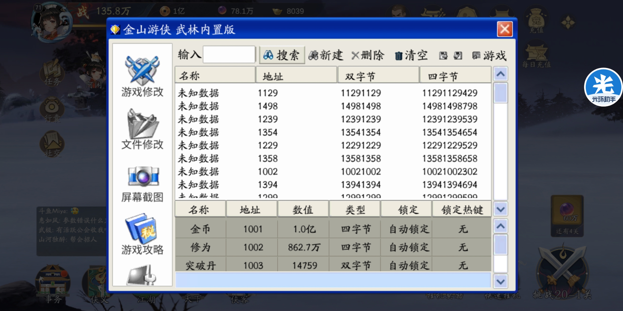Image resolution: width=623 pixels, height=311 pixels.
Task: Click the lower table scroll-up arrow
Action: [x=501, y=226]
